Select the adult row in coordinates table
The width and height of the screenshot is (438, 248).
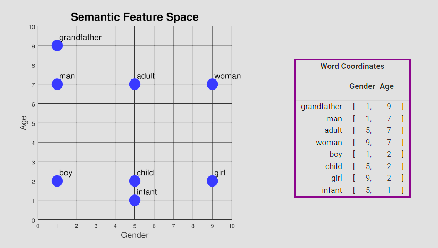click(x=352, y=130)
